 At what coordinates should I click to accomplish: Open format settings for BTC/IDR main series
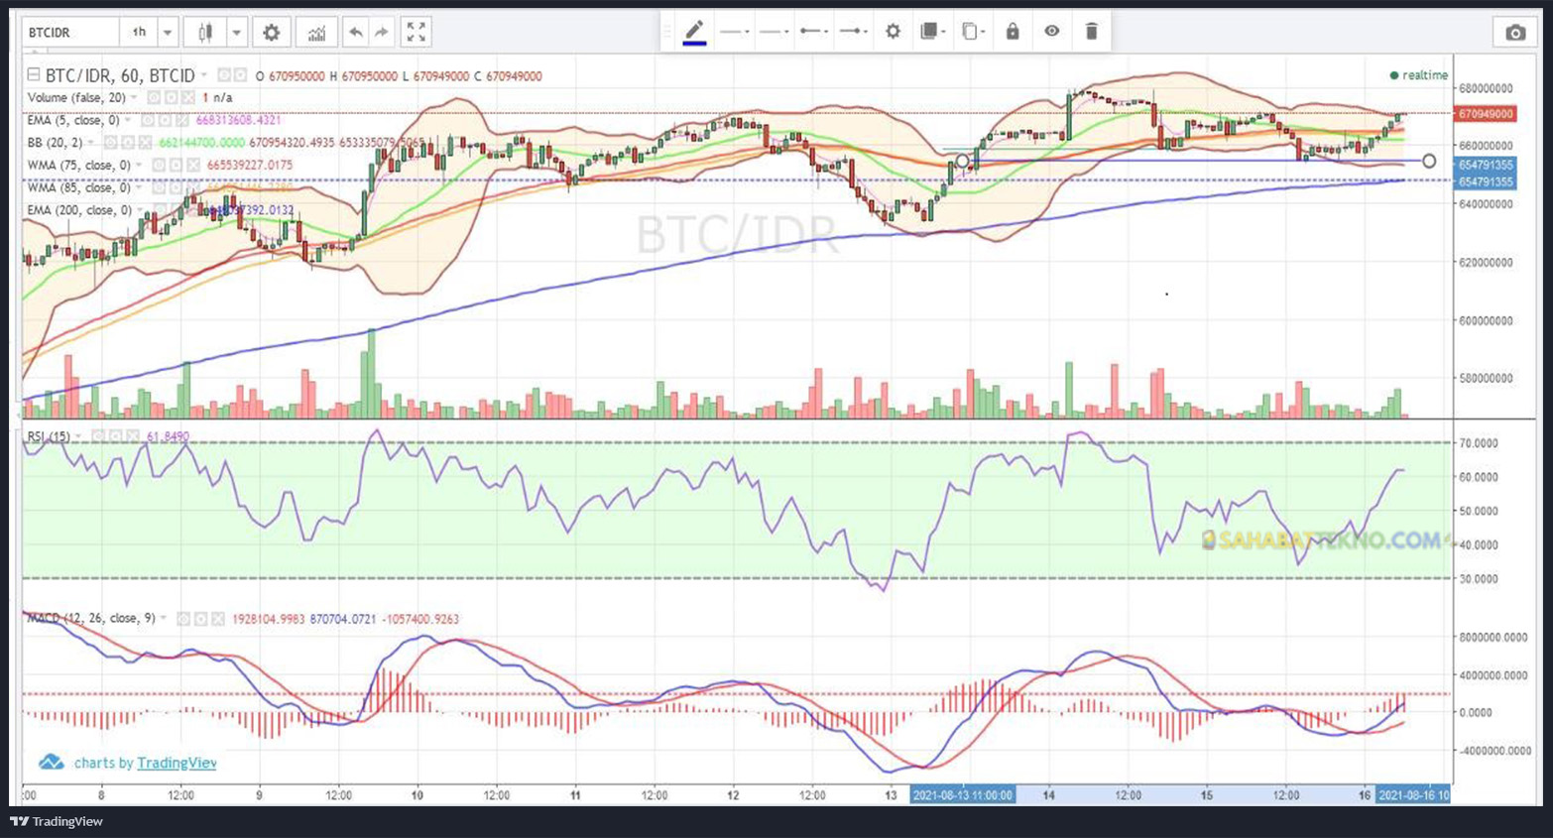point(240,75)
